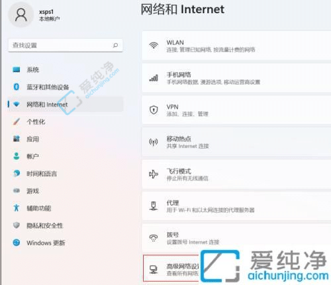Image resolution: width=331 pixels, height=285 pixels.
Task: Click the paintbrush icon for 个性化
Action: tap(17, 122)
